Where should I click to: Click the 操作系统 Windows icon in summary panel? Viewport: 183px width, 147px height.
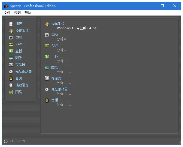click(x=47, y=24)
